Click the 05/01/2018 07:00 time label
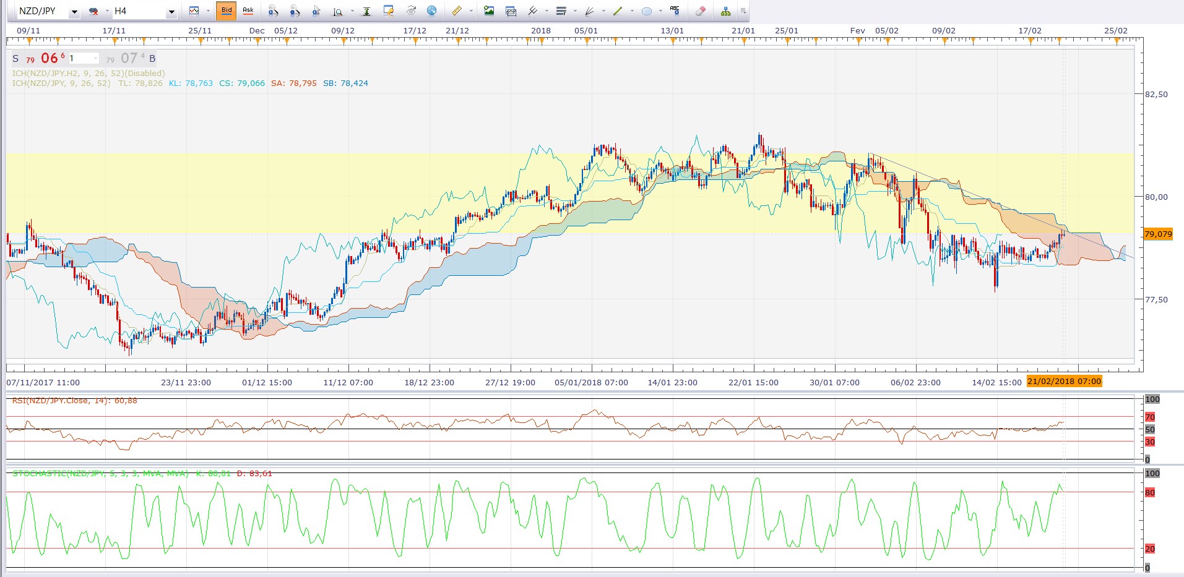Viewport: 1184px width, 577px height. point(591,382)
